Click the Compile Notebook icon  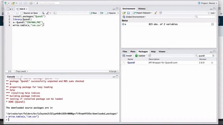(x=55, y=13)
